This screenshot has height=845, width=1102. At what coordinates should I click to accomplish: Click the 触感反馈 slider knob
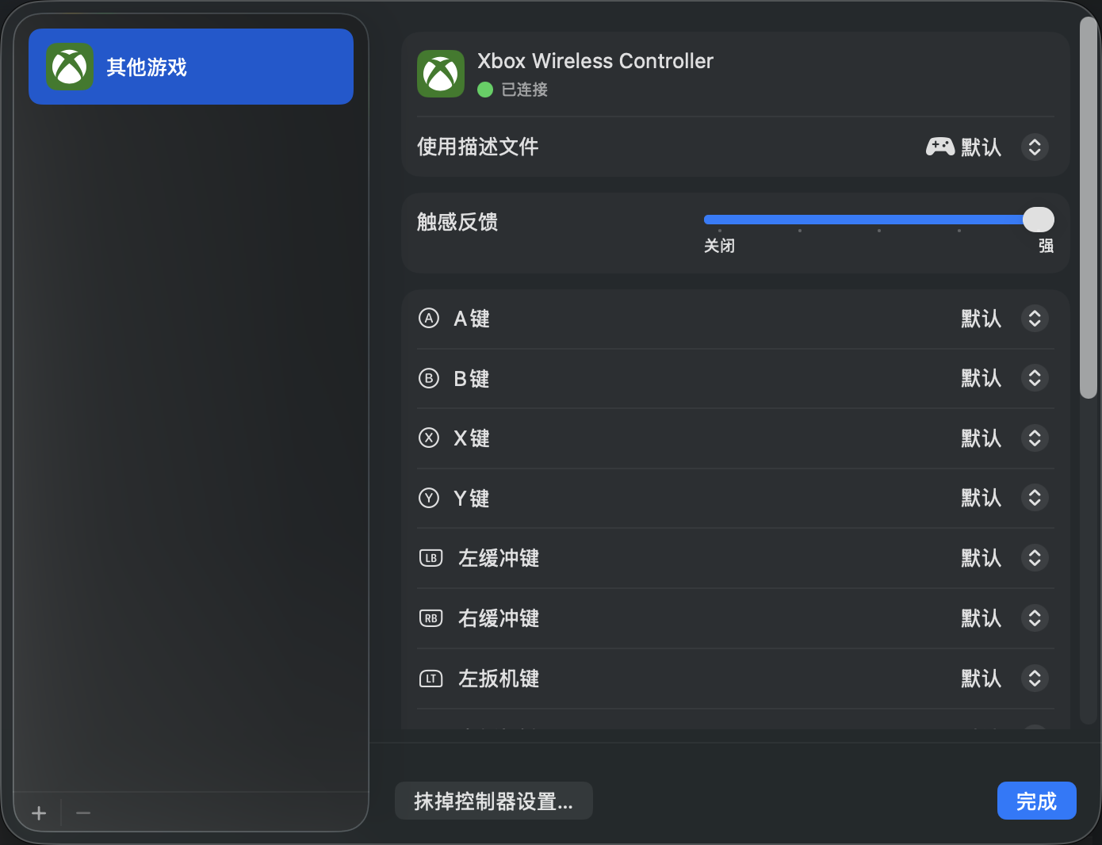(x=1039, y=220)
